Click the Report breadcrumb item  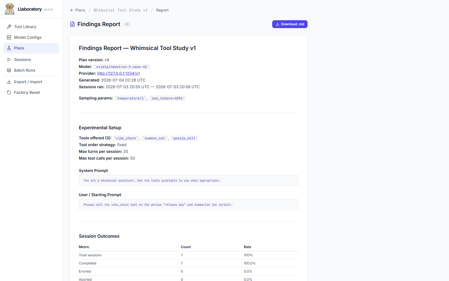pyautogui.click(x=162, y=10)
